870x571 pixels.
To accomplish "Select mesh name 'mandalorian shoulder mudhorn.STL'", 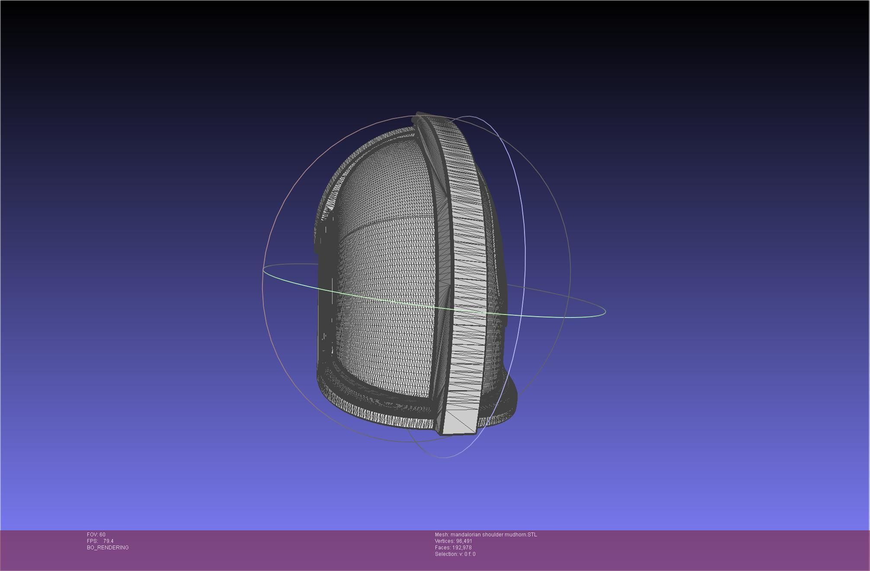I will coord(494,535).
